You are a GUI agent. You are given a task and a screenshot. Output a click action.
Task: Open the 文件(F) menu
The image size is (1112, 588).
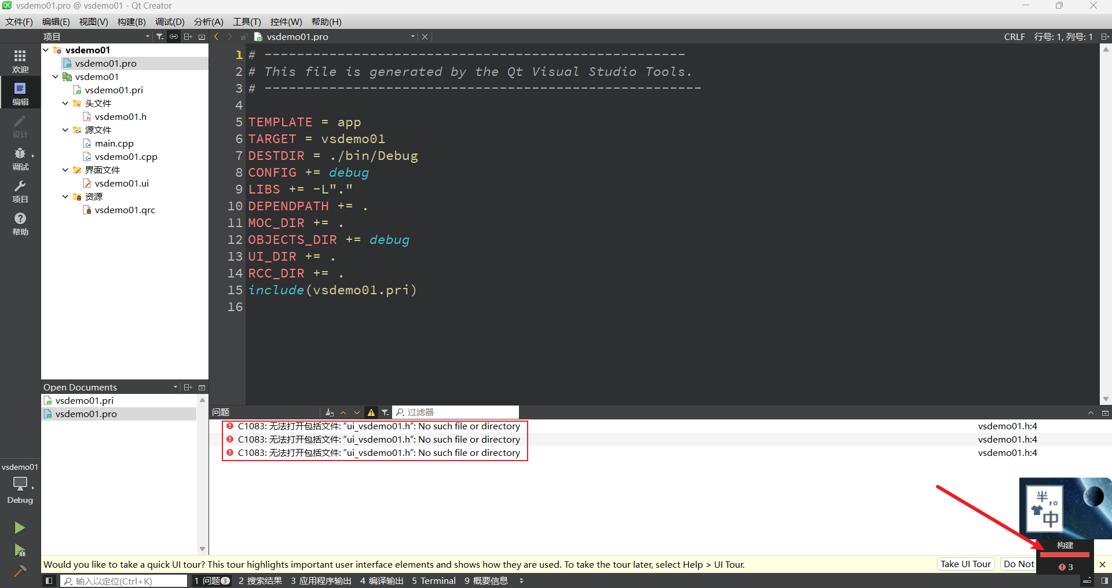(x=19, y=21)
